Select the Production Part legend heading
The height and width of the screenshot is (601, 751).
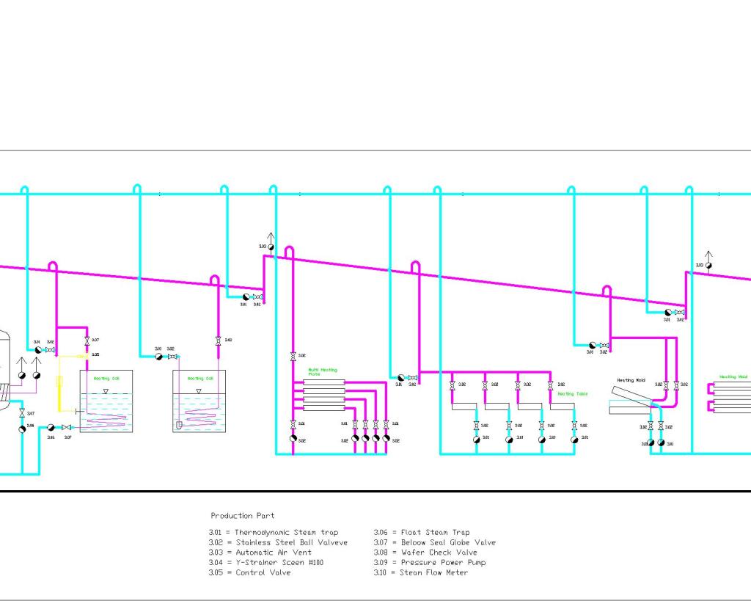point(242,516)
